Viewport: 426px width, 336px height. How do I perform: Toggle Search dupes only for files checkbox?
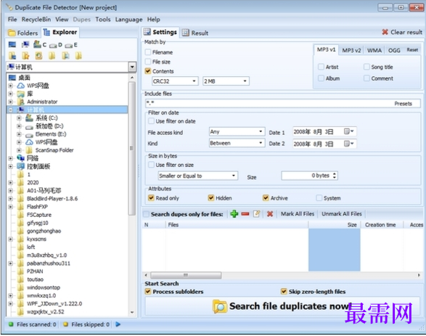click(146, 214)
